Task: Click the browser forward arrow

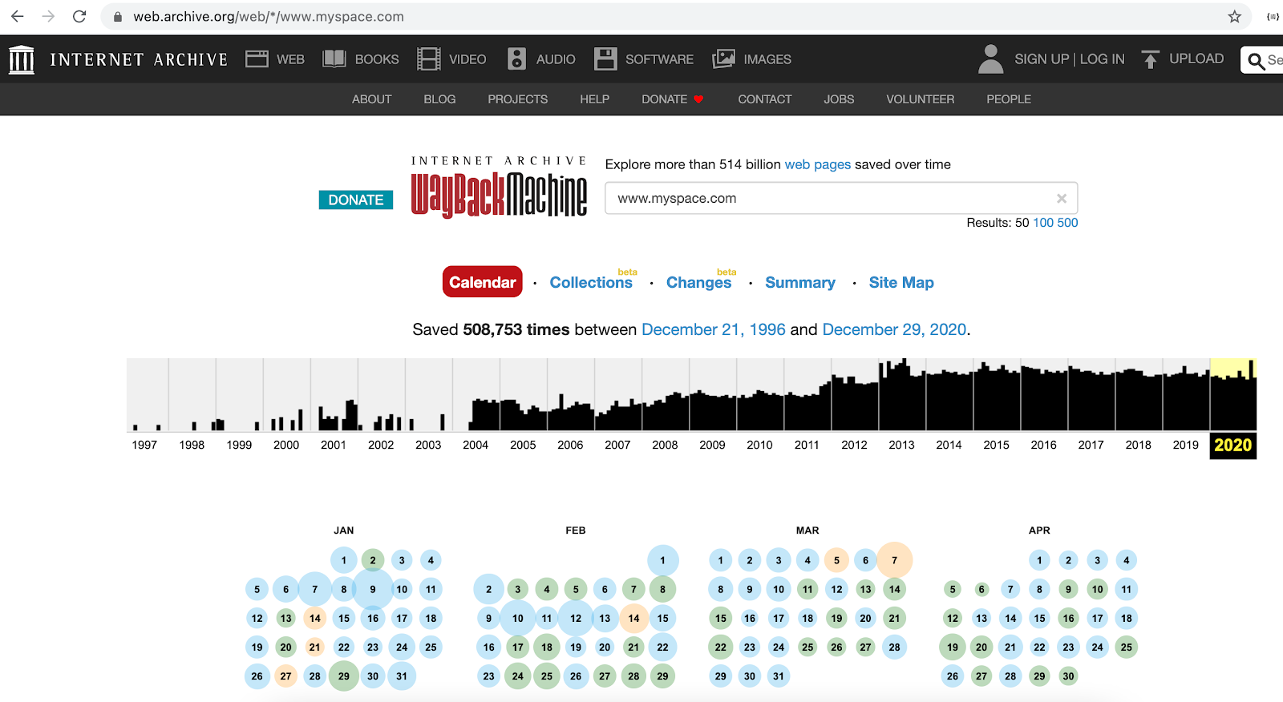Action: point(48,16)
